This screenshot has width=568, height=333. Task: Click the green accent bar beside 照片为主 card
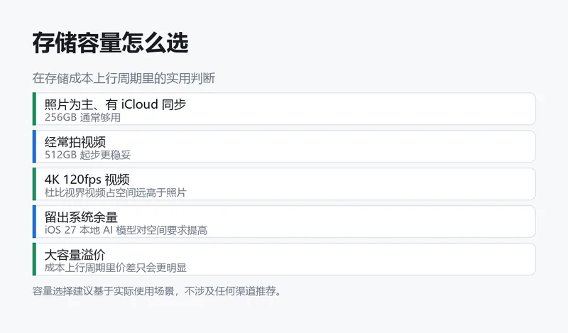click(34, 109)
